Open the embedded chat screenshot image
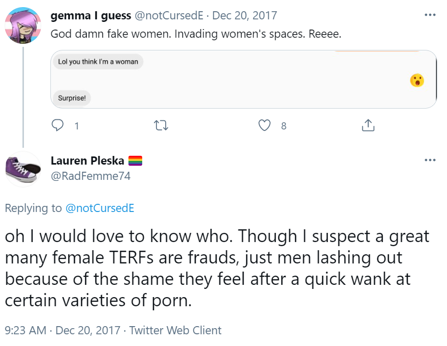447x346 pixels. coord(244,79)
